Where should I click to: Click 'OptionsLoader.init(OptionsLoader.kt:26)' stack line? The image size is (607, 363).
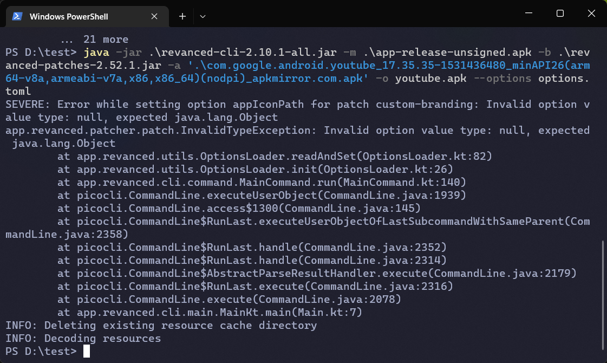(255, 169)
